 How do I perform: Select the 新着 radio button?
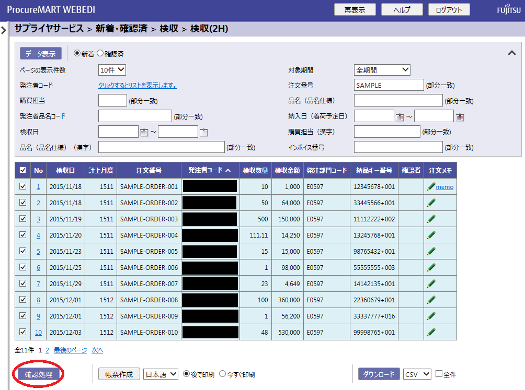click(x=77, y=53)
